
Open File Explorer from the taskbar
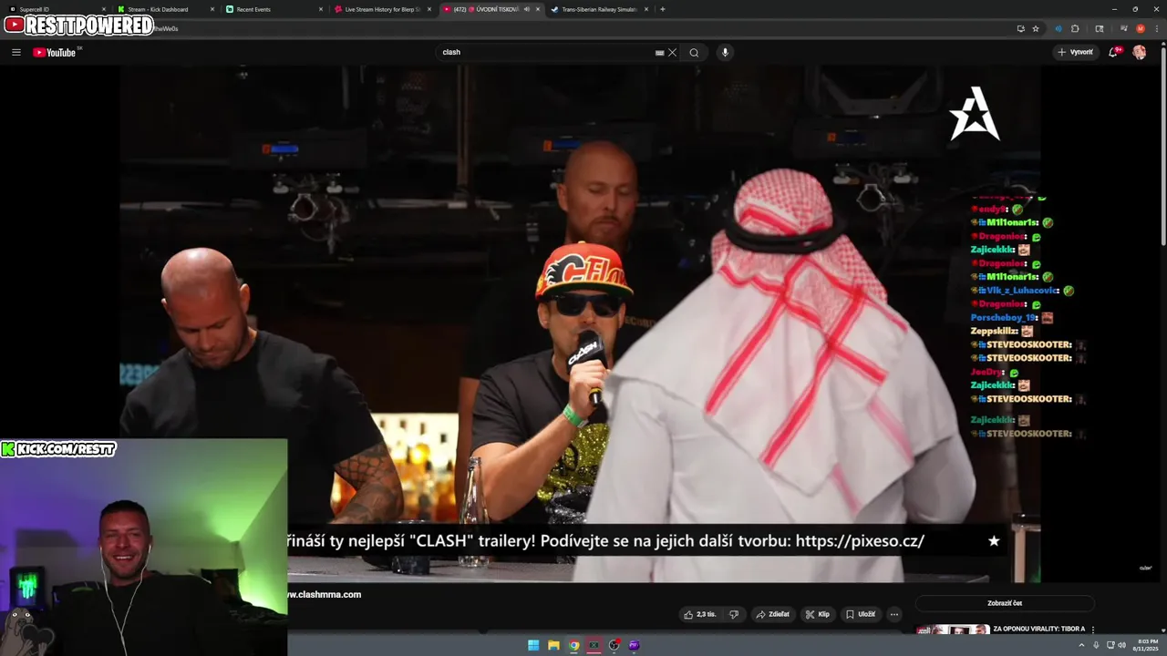(x=553, y=645)
